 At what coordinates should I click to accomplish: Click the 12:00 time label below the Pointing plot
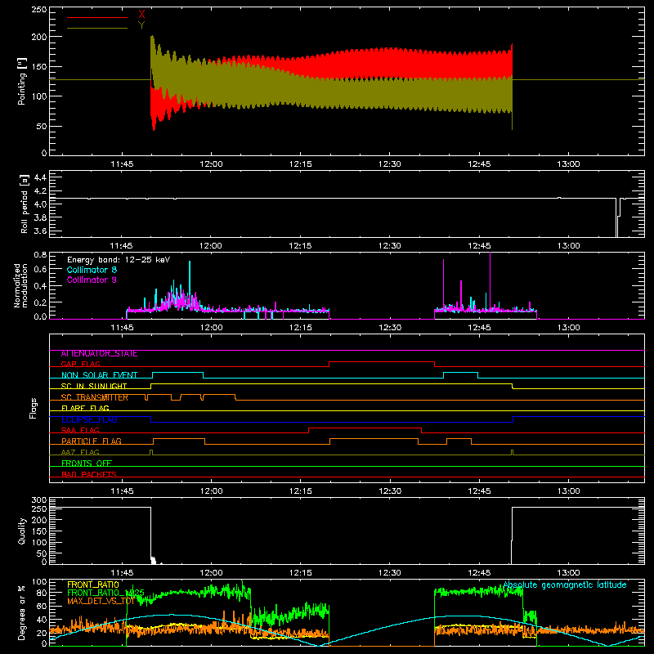pos(211,164)
